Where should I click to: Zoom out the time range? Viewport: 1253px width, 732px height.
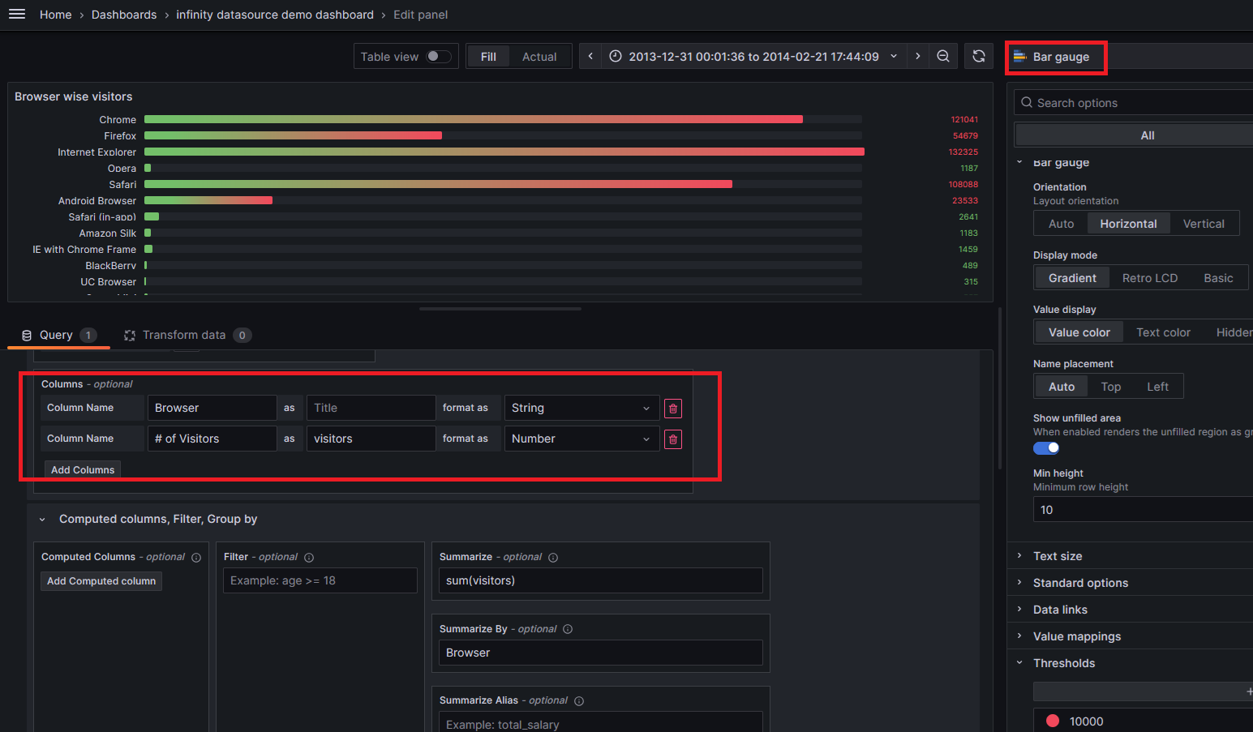(943, 56)
